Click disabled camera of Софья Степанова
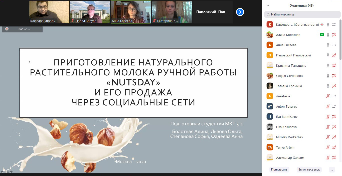This screenshot has width=342, height=176. pos(334,76)
